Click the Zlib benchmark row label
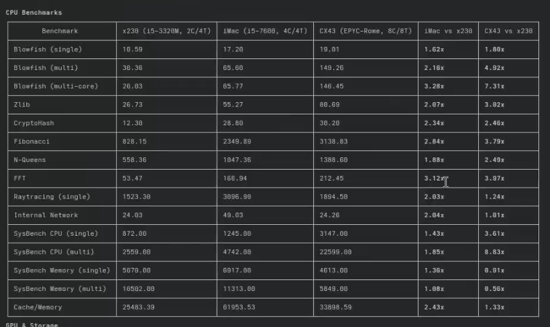The width and height of the screenshot is (550, 327). [21, 104]
